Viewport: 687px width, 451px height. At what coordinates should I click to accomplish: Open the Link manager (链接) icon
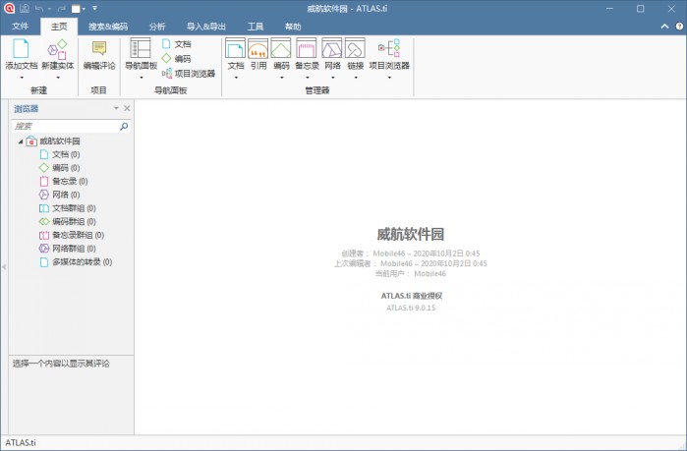[355, 48]
